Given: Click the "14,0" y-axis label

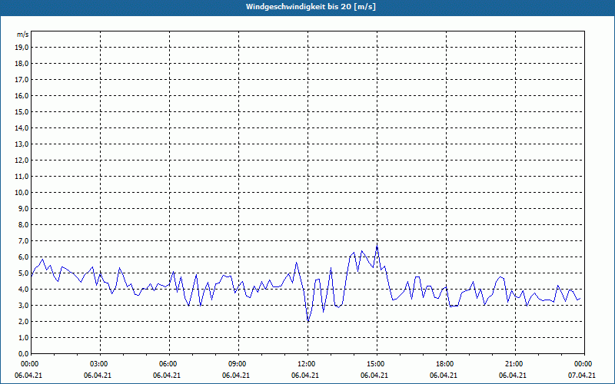Looking at the screenshot, I should pyautogui.click(x=22, y=127).
